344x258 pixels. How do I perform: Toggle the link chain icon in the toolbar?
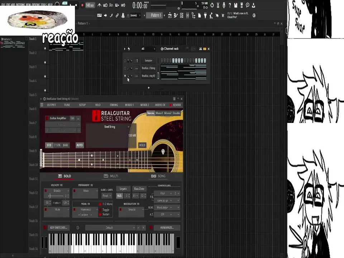coord(117,15)
